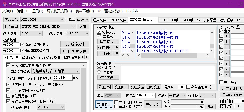Open the 调试仿真接口(G) menu
Viewport: 244px width, 112px height.
pyautogui.click(x=59, y=11)
